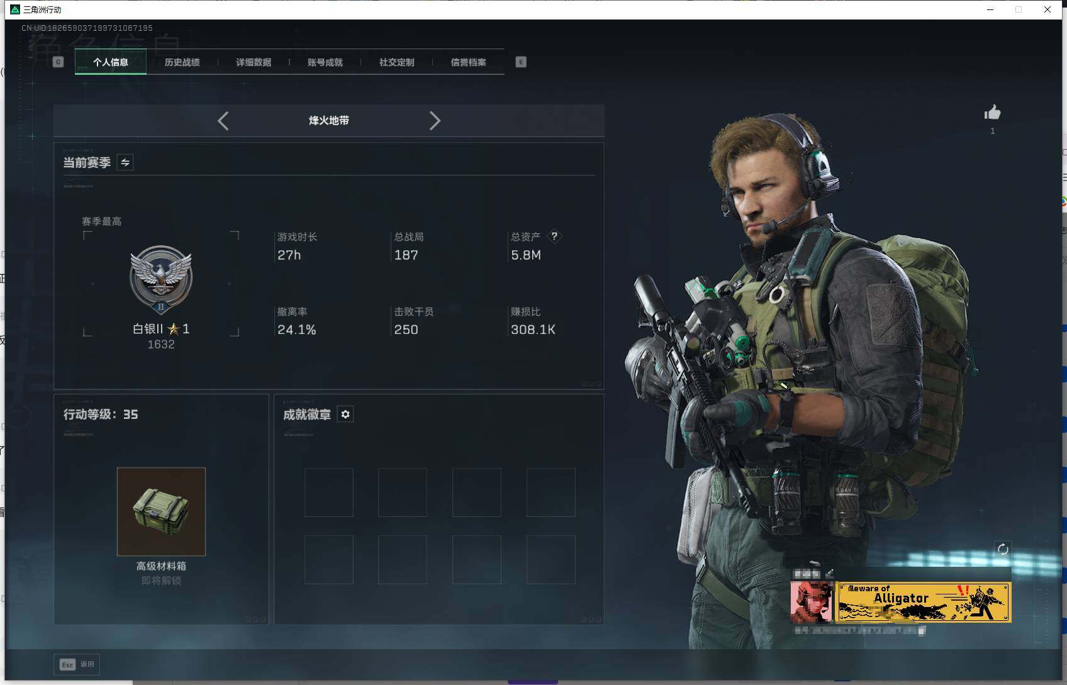
Task: Click the 游戏时长 value 27h
Action: (x=289, y=255)
